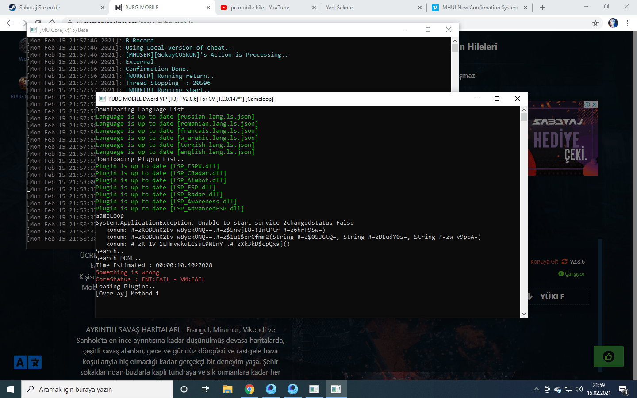Close the MUICore Beta console window

point(449,30)
